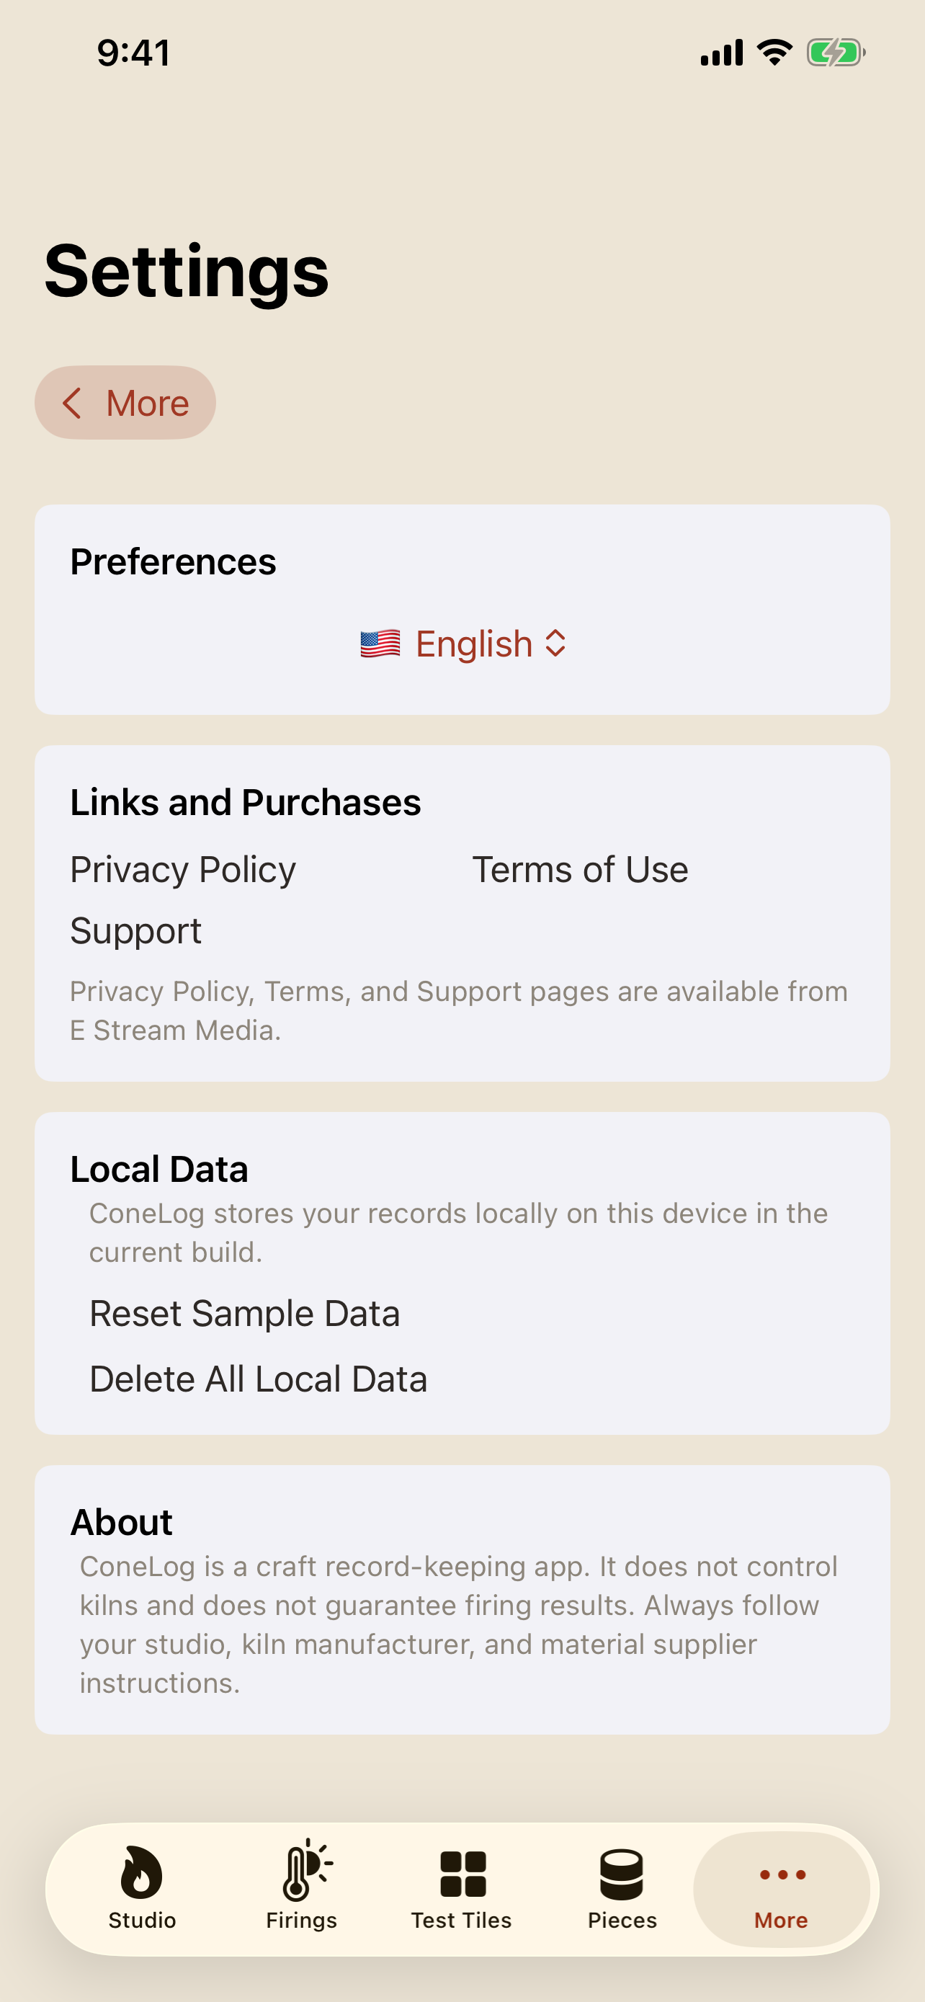Click the up-down chevron next to English
Screen dimensions: 925x2002
click(555, 644)
